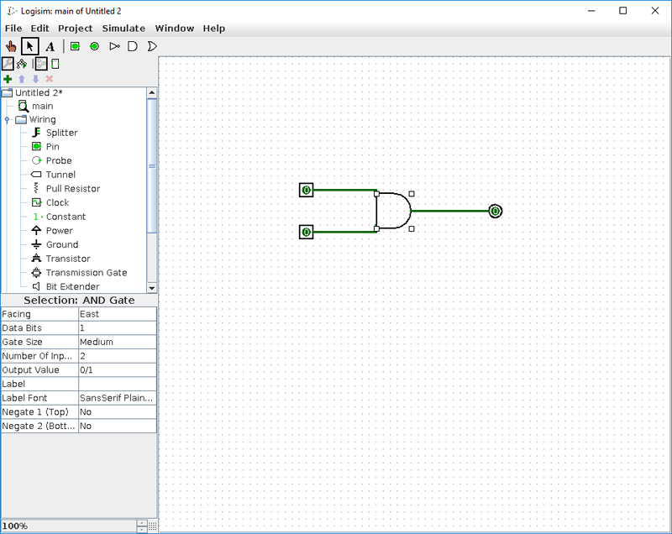672x534 pixels.
Task: Click the blue move-up arrow button
Action: point(22,78)
